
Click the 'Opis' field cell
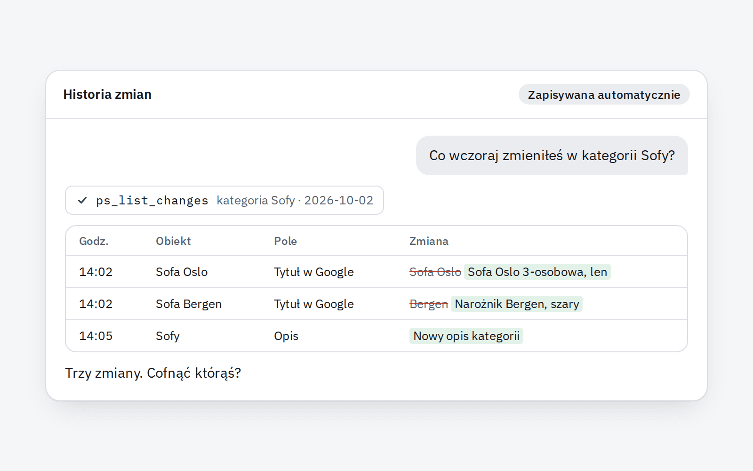tap(286, 336)
